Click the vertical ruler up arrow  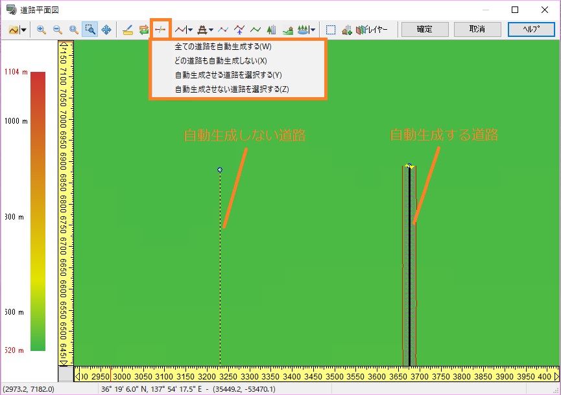(x=64, y=44)
